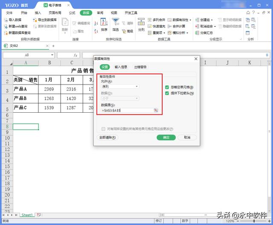Screen dimensions: 273x225
Task: Uncheck 忽略空单元格 checkbox
Action: 167,87
